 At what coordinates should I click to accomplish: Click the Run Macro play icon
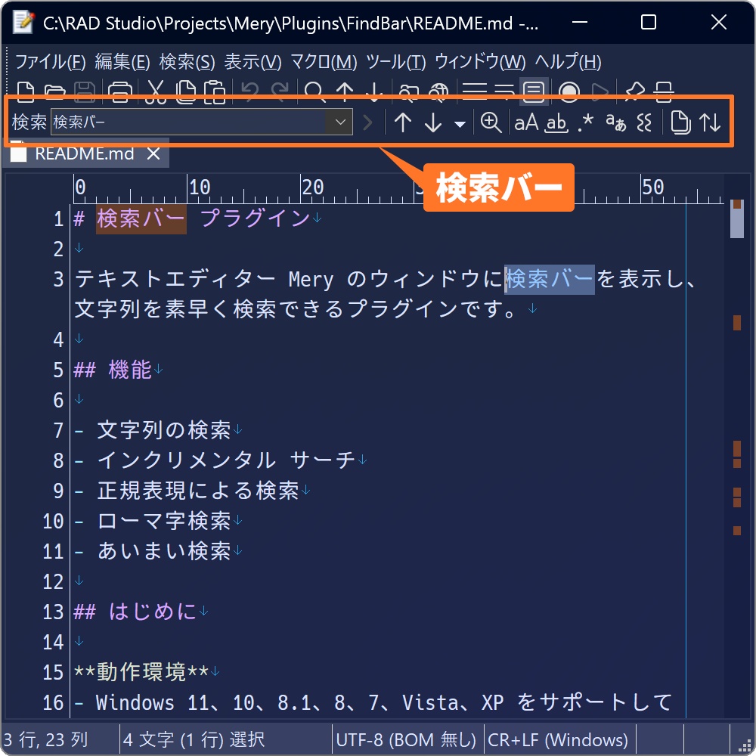(599, 91)
